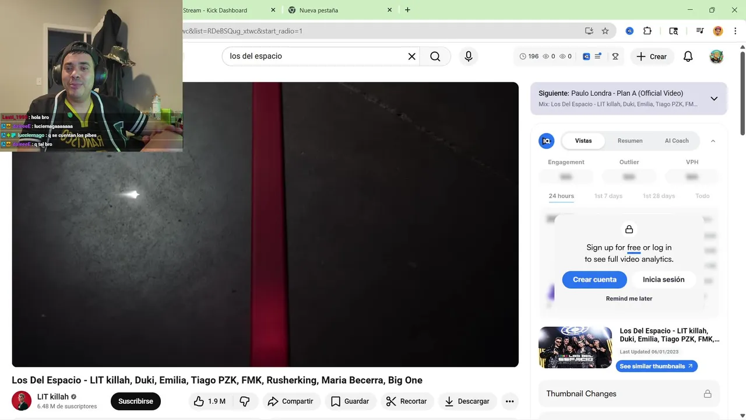Click the Compartir button
Viewport: 746px width, 420px height.
click(290, 401)
